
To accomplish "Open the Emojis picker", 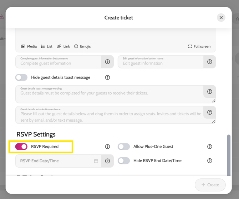I will click(x=82, y=46).
